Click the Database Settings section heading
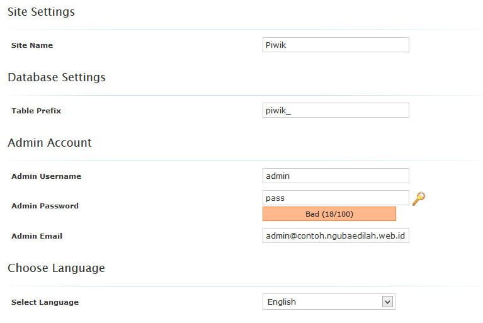This screenshot has width=483, height=323. (x=57, y=77)
